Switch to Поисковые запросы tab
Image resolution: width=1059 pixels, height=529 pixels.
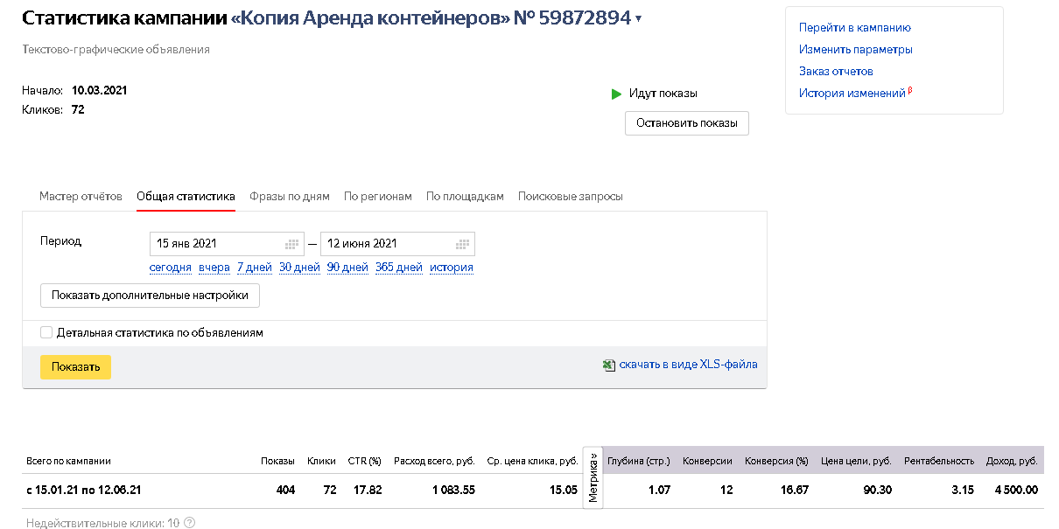570,197
